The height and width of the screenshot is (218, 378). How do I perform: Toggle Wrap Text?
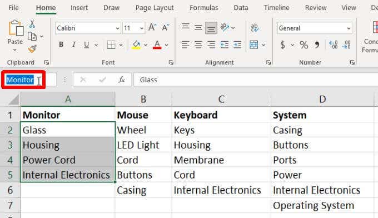[x=255, y=27]
